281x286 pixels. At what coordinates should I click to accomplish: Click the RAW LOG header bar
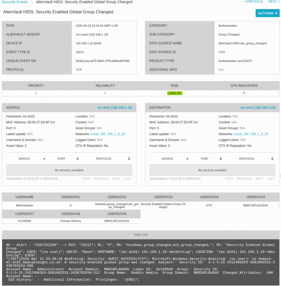click(x=140, y=235)
